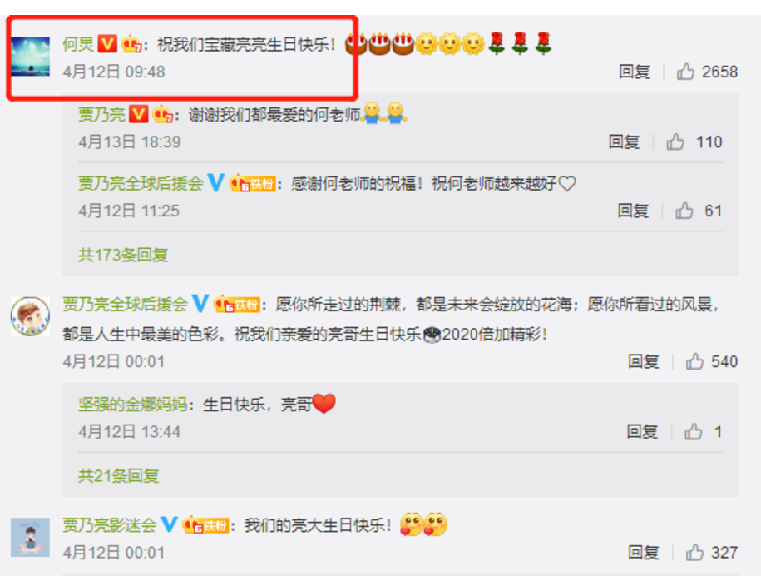Like 贾乃亮影迷会 comment with 327 likes
The width and height of the screenshot is (761, 576).
tap(694, 552)
